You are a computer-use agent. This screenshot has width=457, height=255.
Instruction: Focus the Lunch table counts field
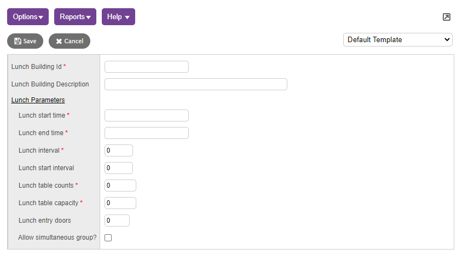(120, 186)
